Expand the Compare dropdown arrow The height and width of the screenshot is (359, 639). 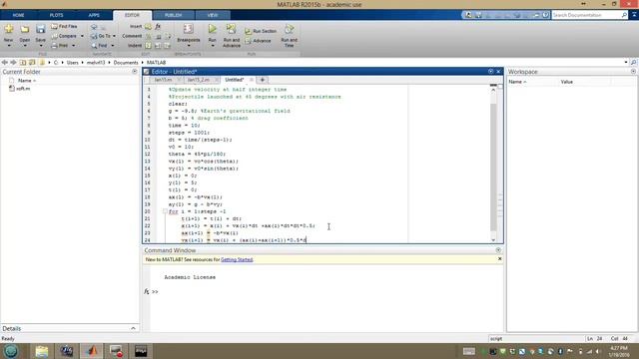(x=82, y=36)
